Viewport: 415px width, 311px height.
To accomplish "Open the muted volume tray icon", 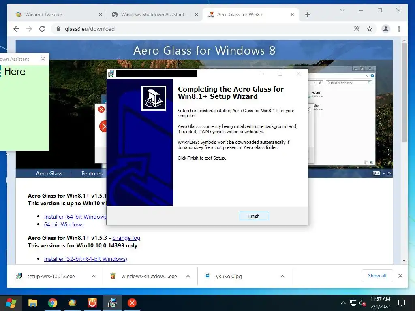I will click(x=363, y=303).
